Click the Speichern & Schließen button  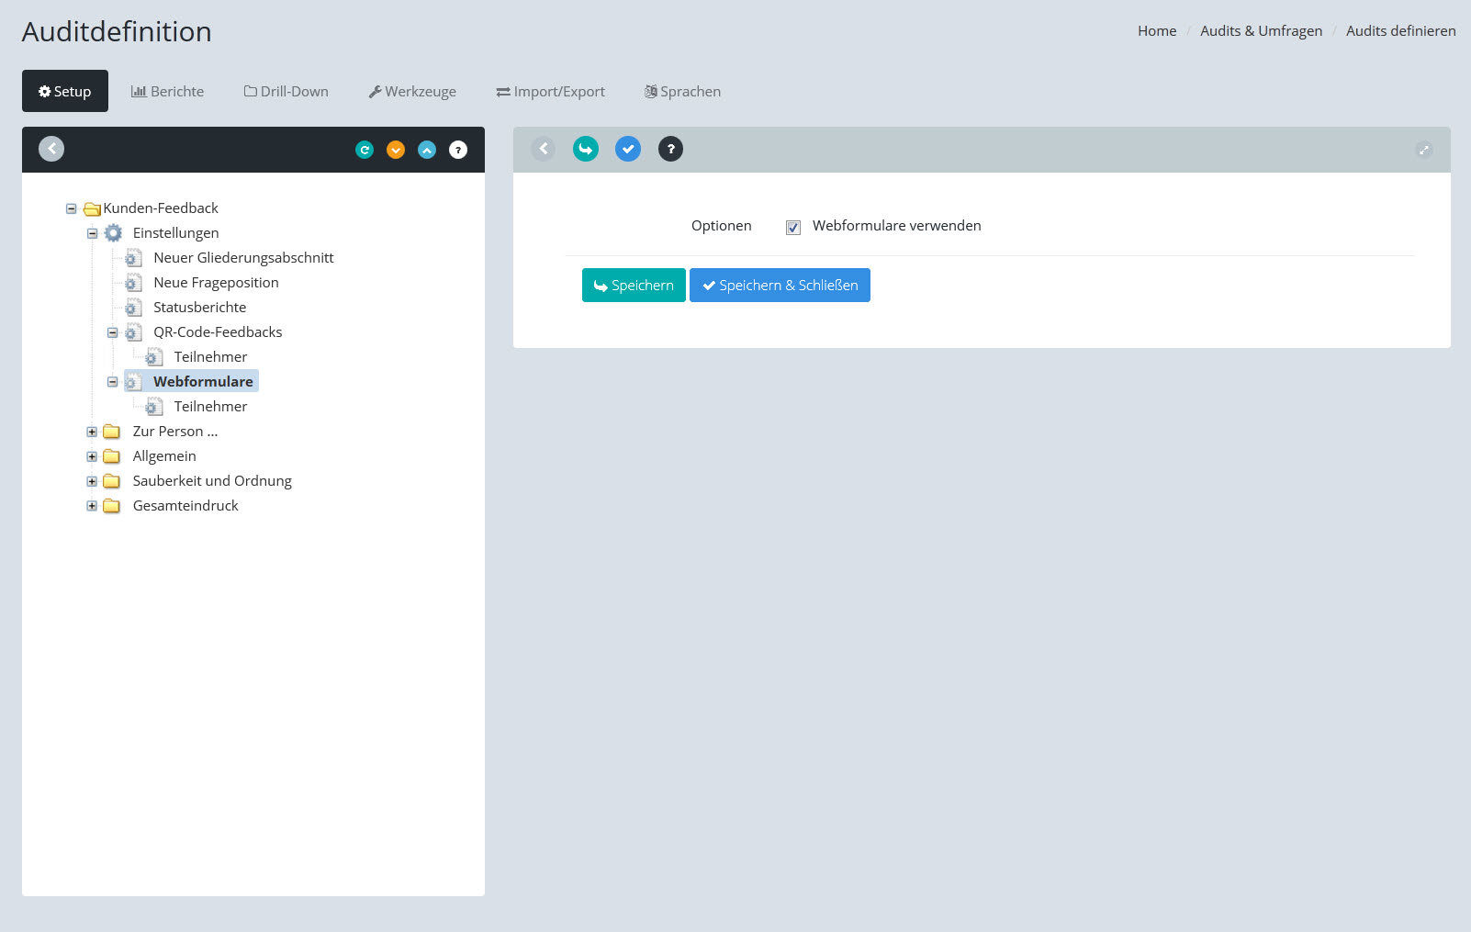click(x=780, y=286)
